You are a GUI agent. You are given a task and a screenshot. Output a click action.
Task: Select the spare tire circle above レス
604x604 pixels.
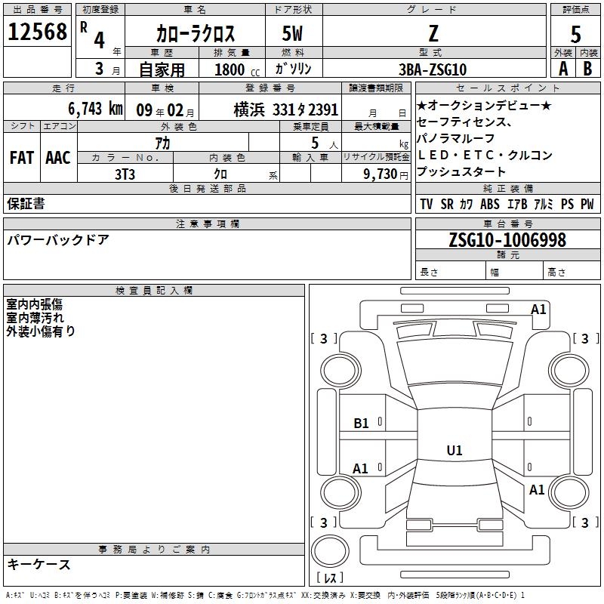click(x=330, y=551)
